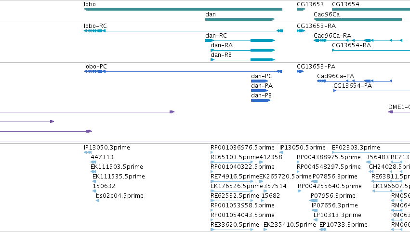410x232 pixels.
Task: Click the CG13653-PA protein feature
Action: (300, 71)
